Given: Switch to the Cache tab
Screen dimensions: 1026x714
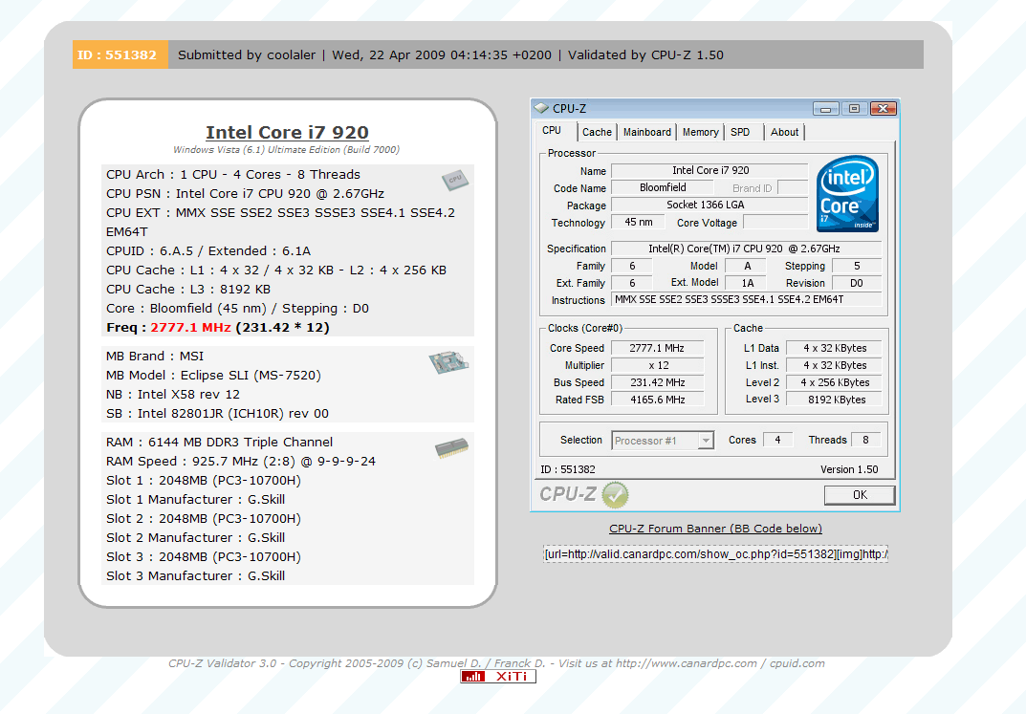Looking at the screenshot, I should (x=597, y=132).
